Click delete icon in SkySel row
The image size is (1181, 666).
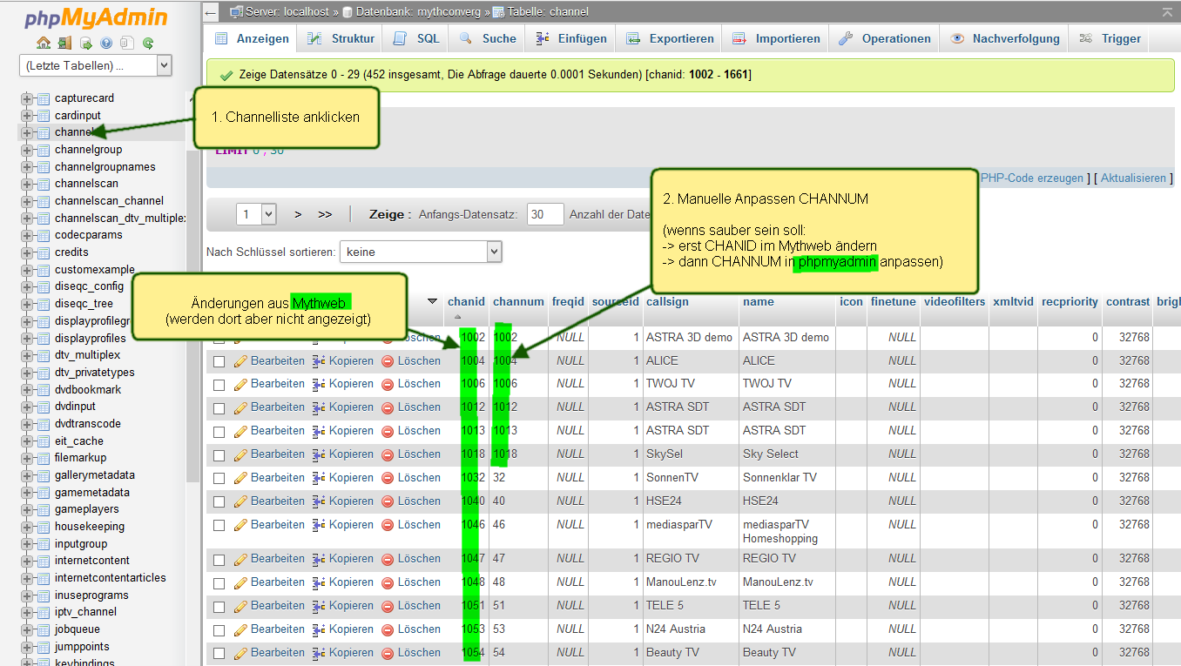coord(388,454)
